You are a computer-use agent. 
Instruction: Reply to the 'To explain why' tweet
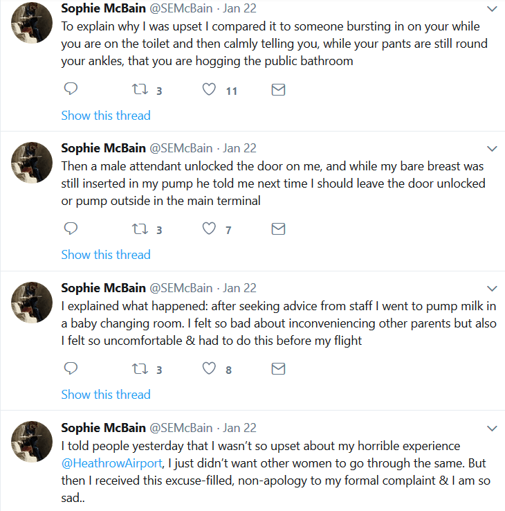pos(71,89)
